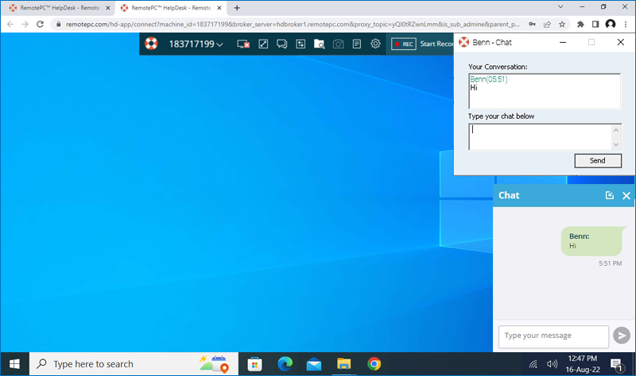Bookmark this page with the star

click(x=562, y=25)
